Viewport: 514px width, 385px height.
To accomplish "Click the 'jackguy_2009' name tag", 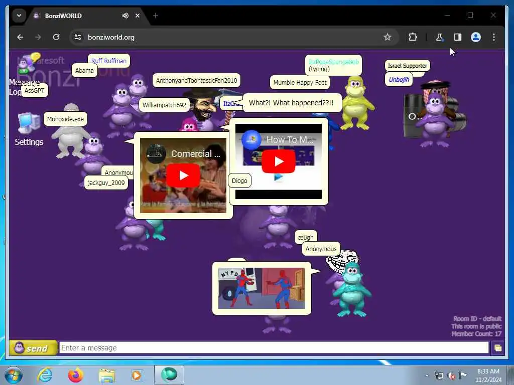I will (x=106, y=182).
